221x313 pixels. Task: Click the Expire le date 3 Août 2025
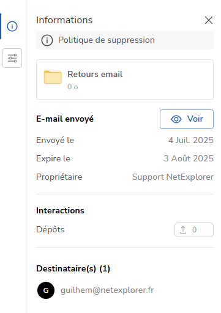[189, 158]
